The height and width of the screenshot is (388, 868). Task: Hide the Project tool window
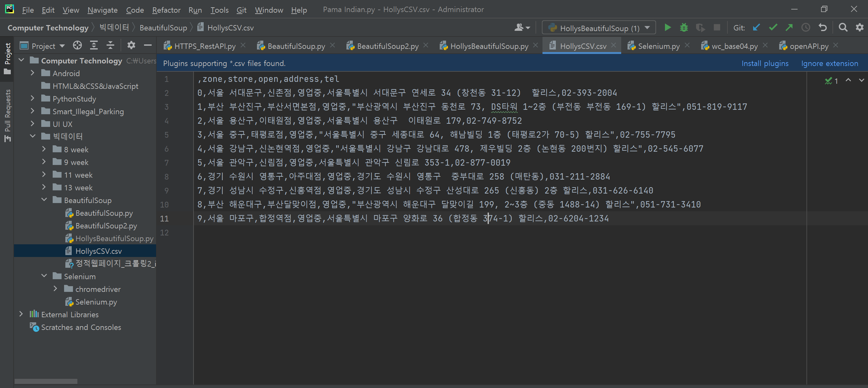tap(148, 45)
